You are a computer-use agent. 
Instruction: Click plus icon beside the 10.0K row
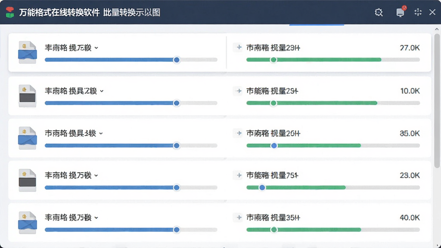(239, 91)
